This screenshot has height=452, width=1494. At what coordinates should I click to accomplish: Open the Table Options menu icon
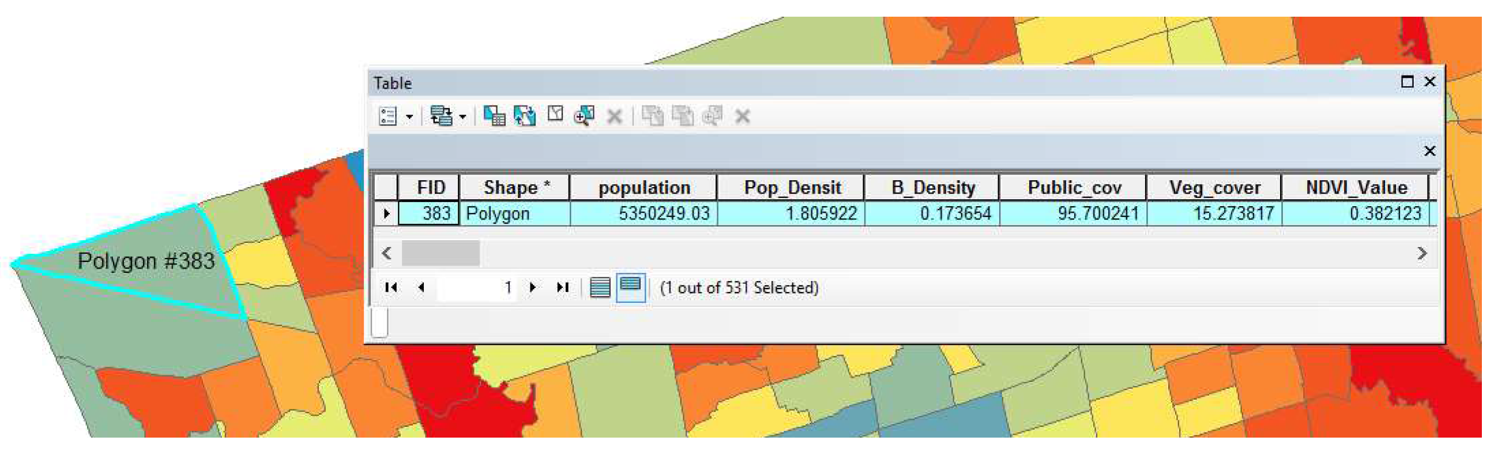tap(387, 116)
